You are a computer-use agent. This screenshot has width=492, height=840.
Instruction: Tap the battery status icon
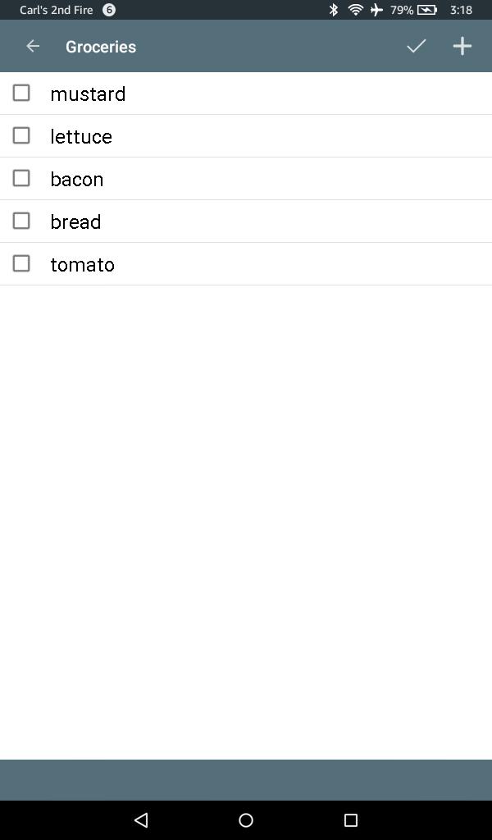tap(427, 10)
